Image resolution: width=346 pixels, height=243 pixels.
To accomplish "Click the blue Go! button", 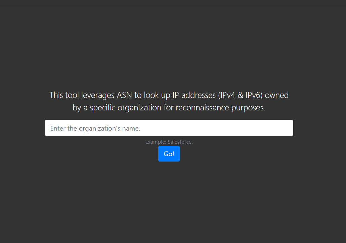I will click(169, 154).
